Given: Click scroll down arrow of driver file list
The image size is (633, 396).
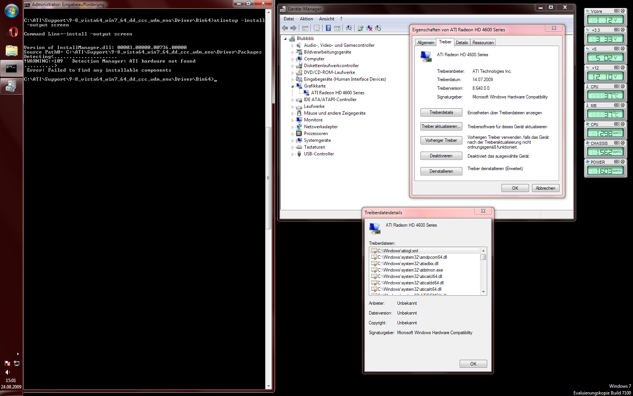Looking at the screenshot, I should pos(483,292).
